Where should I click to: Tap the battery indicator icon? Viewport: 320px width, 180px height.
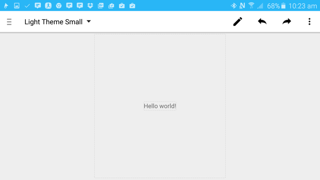coord(284,5)
